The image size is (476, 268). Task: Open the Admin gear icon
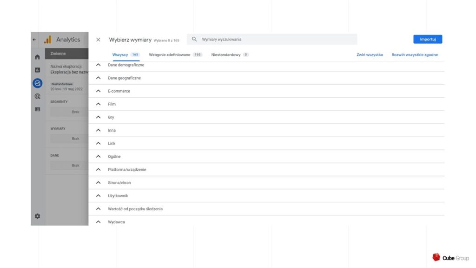(37, 216)
